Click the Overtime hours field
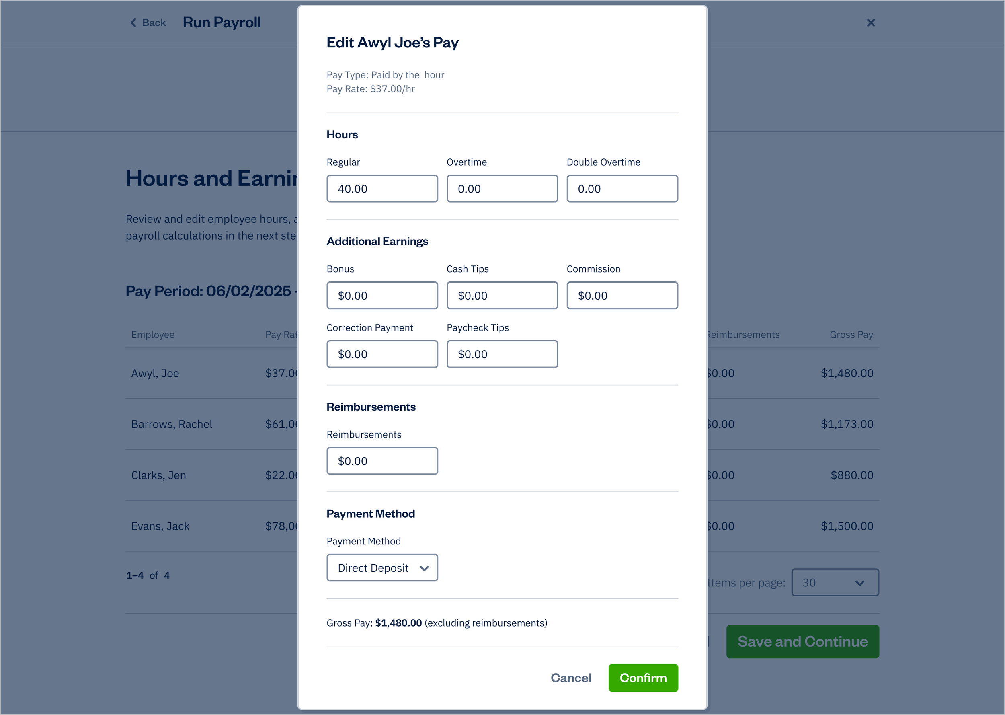The height and width of the screenshot is (715, 1005). [x=502, y=189]
